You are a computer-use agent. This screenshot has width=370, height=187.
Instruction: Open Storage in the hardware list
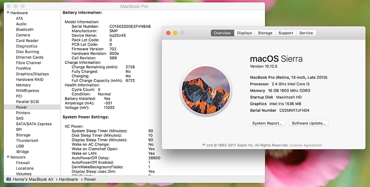coord(23,135)
